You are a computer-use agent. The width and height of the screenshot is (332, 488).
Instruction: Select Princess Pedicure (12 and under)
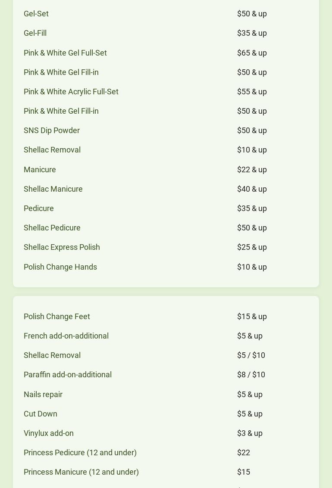(x=80, y=453)
